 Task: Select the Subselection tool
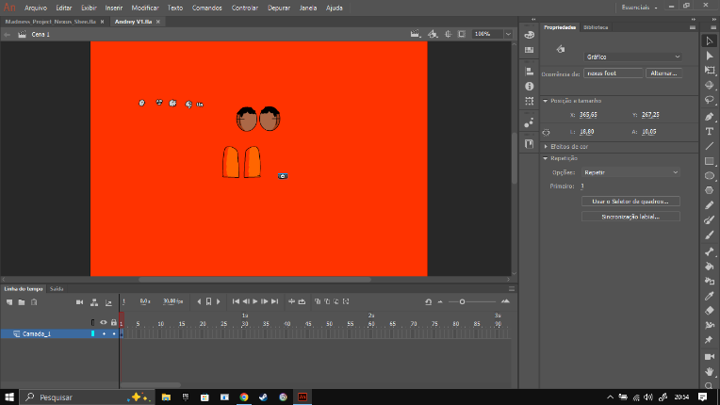710,56
